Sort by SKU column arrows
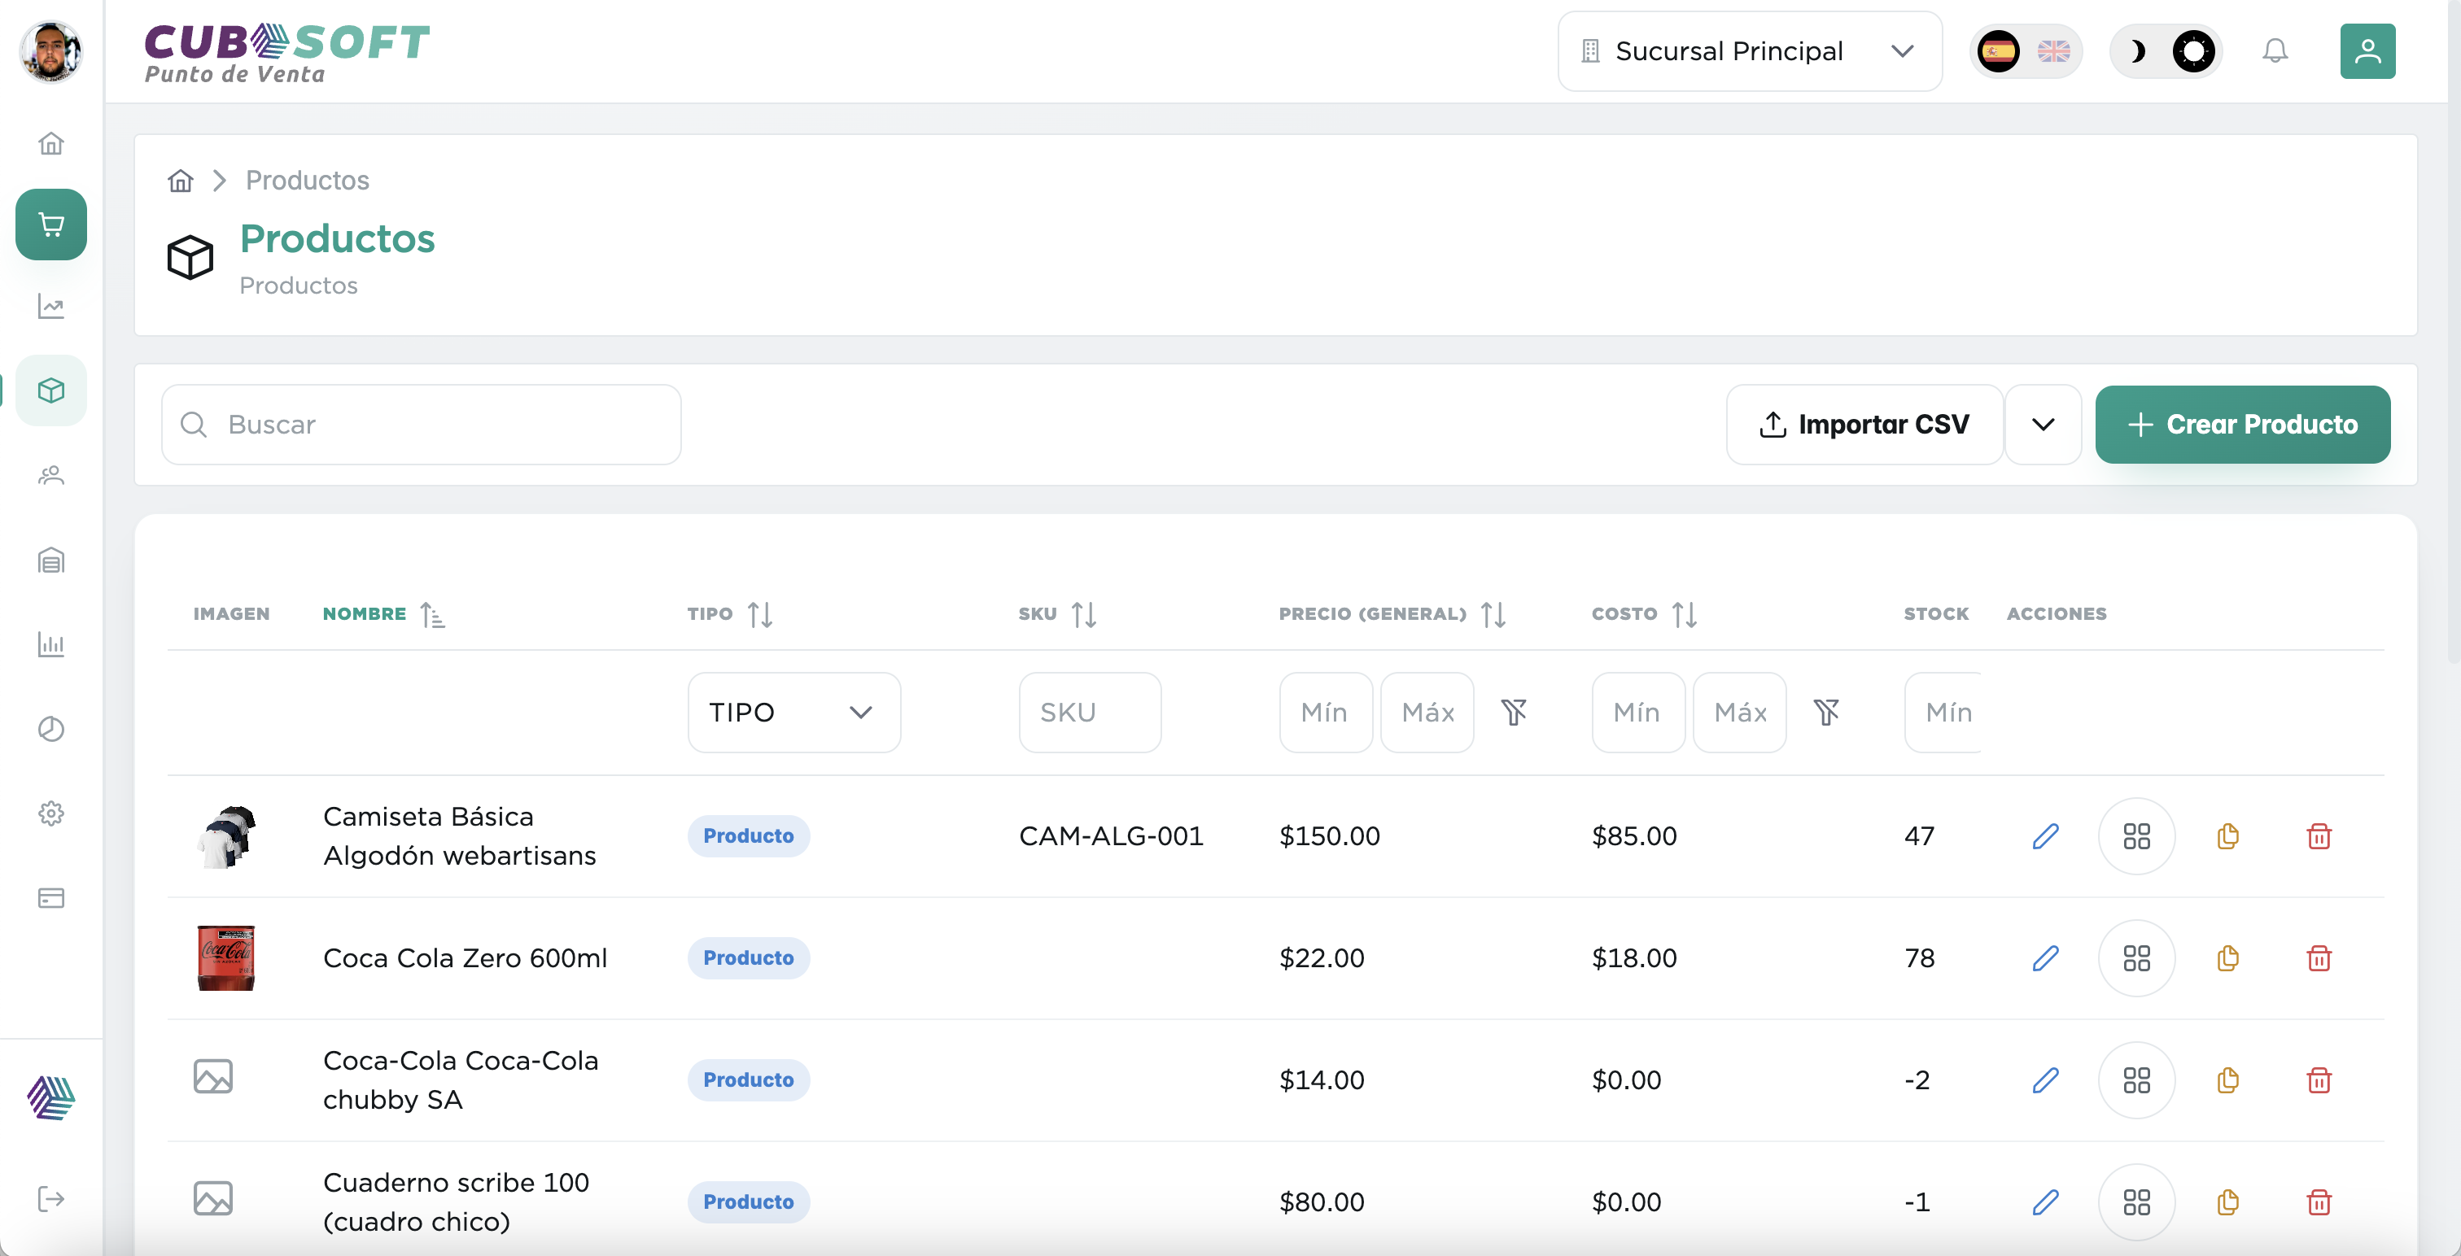The image size is (2461, 1256). [x=1083, y=614]
